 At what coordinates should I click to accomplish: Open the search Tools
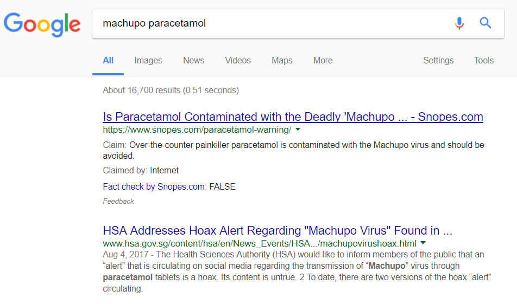click(x=484, y=61)
